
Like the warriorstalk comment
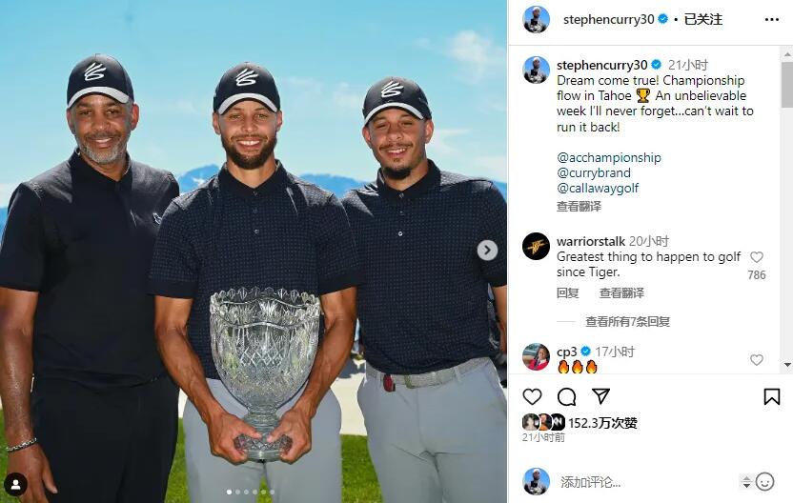tap(757, 257)
